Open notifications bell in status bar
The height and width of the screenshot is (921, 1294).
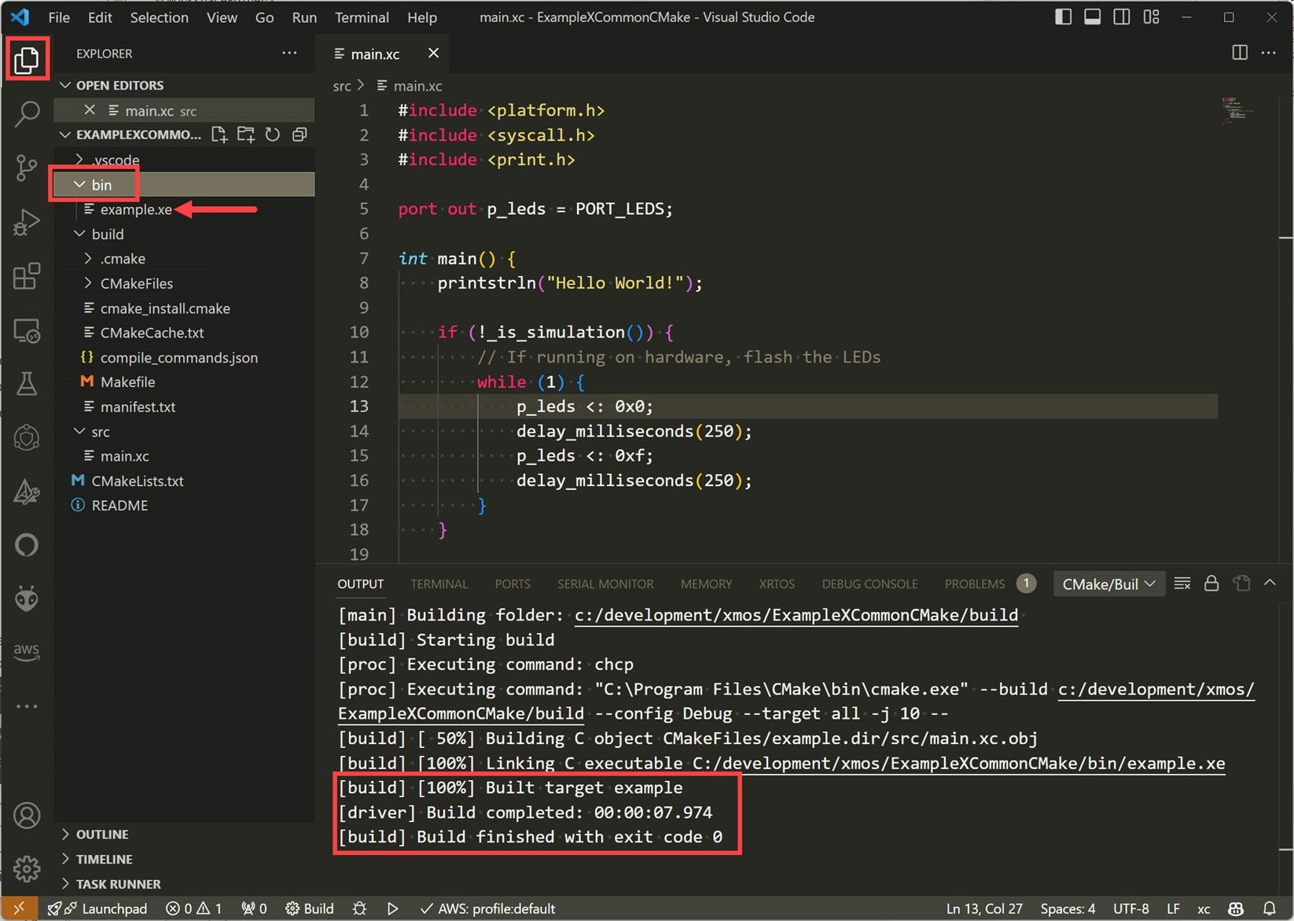1270,908
